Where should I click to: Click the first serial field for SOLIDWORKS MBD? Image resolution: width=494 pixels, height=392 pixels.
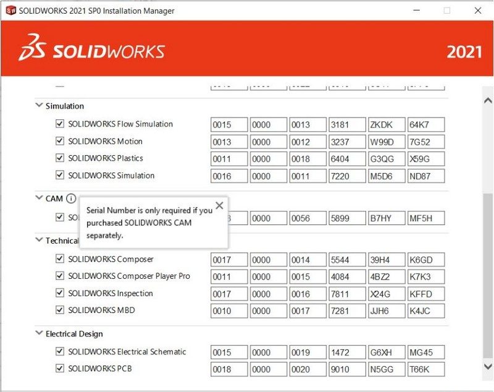pos(229,311)
